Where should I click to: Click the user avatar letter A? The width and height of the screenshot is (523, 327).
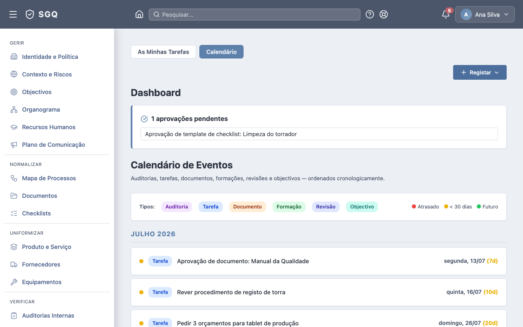(x=466, y=14)
